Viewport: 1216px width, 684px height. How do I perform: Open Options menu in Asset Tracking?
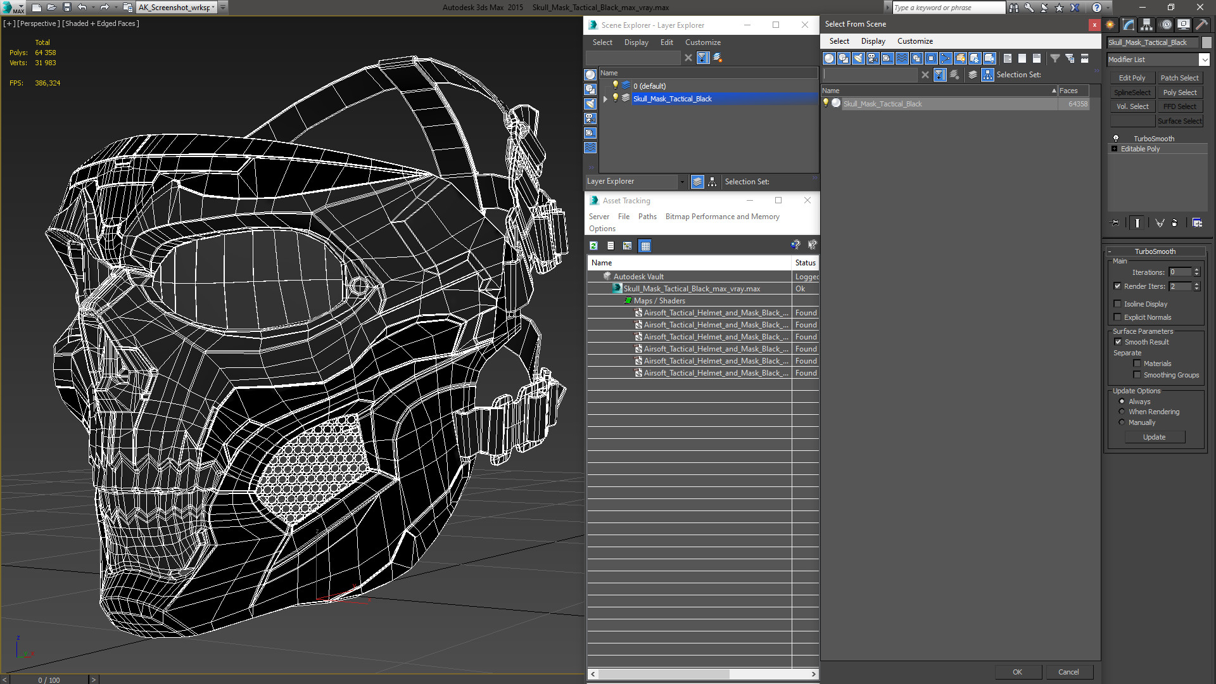pyautogui.click(x=602, y=229)
